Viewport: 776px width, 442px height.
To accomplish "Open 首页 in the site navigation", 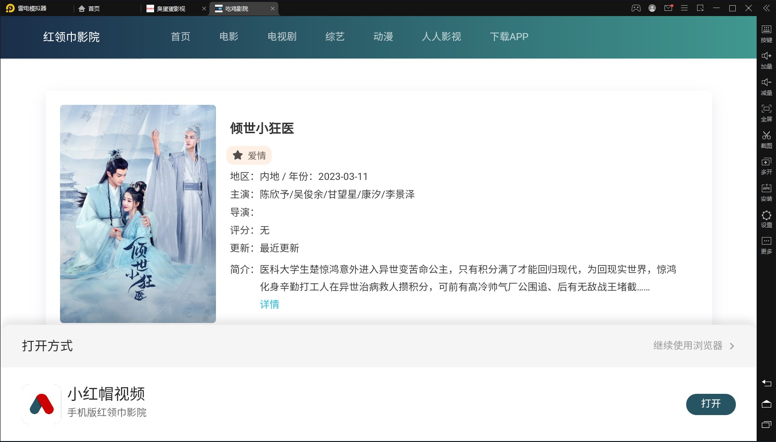I will tap(181, 37).
